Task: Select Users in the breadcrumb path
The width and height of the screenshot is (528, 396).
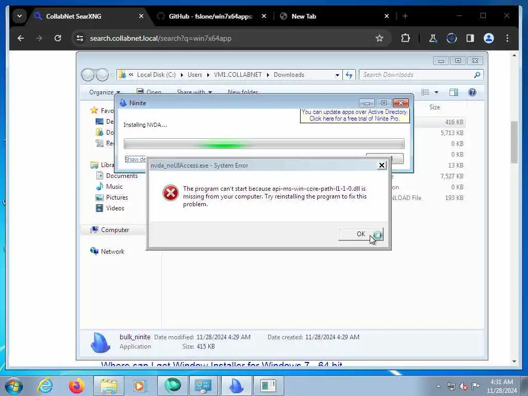Action: point(195,75)
